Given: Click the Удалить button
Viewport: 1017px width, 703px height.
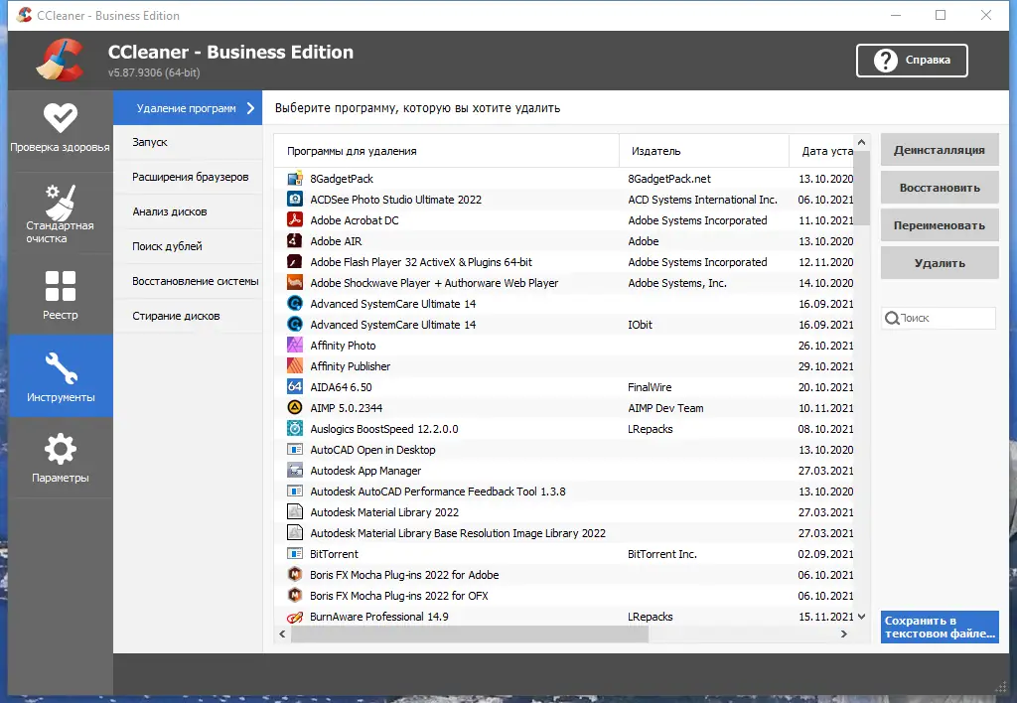Looking at the screenshot, I should coord(940,263).
